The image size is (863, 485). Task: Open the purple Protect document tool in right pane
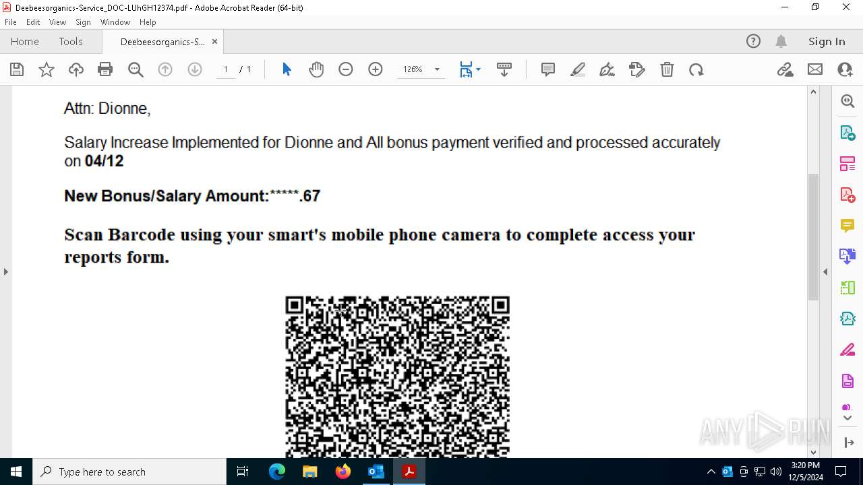click(x=847, y=381)
